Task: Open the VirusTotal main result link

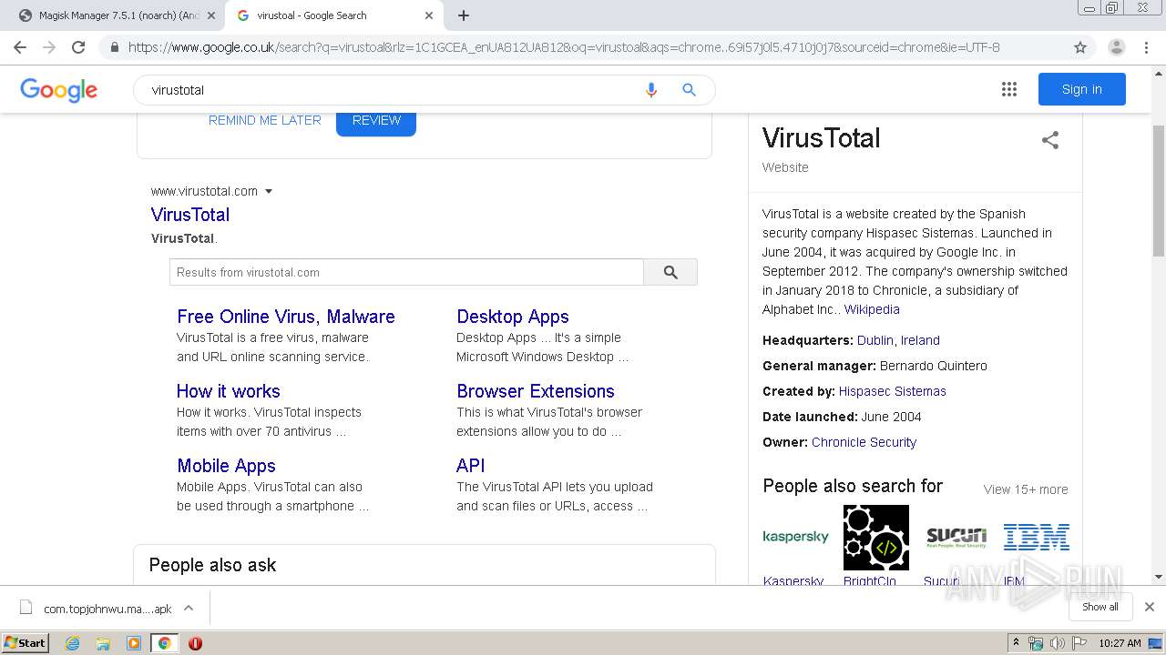Action: [x=190, y=215]
